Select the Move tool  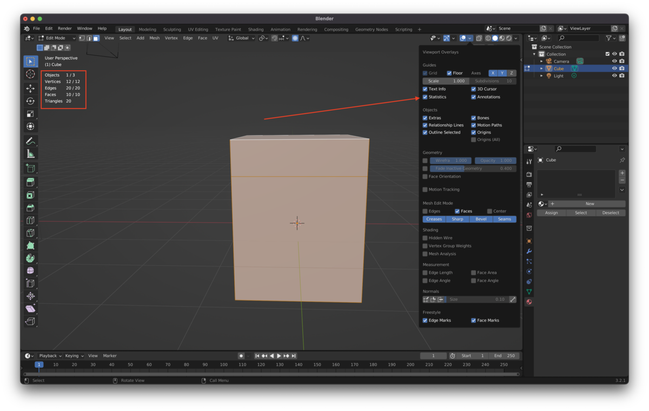pyautogui.click(x=30, y=87)
